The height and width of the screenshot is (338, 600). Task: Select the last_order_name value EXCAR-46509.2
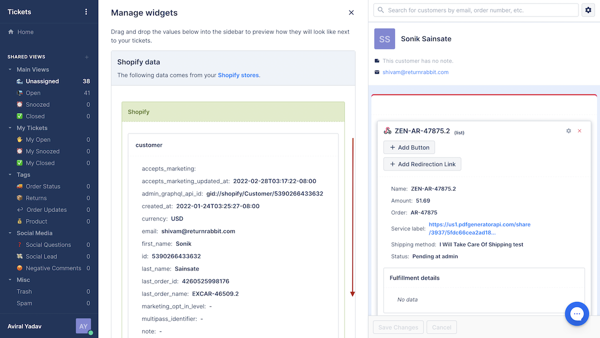215,293
